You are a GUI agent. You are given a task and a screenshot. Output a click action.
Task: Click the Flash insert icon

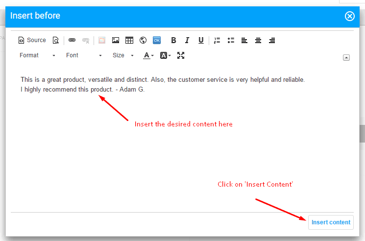[x=102, y=40]
